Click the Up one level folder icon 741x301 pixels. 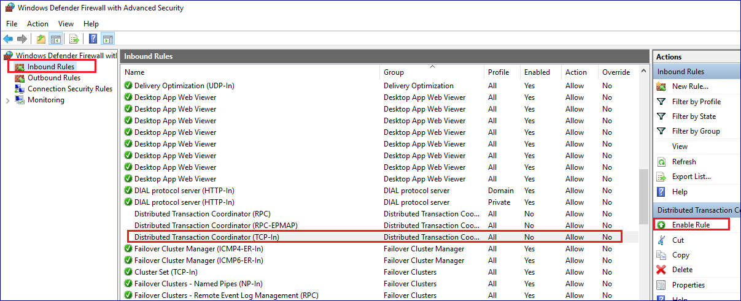[x=41, y=39]
